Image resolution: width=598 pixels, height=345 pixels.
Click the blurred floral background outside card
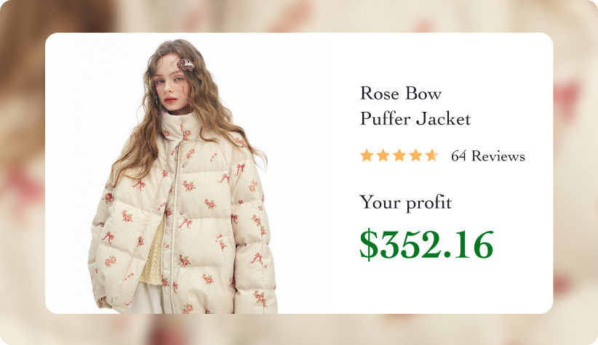click(23, 171)
